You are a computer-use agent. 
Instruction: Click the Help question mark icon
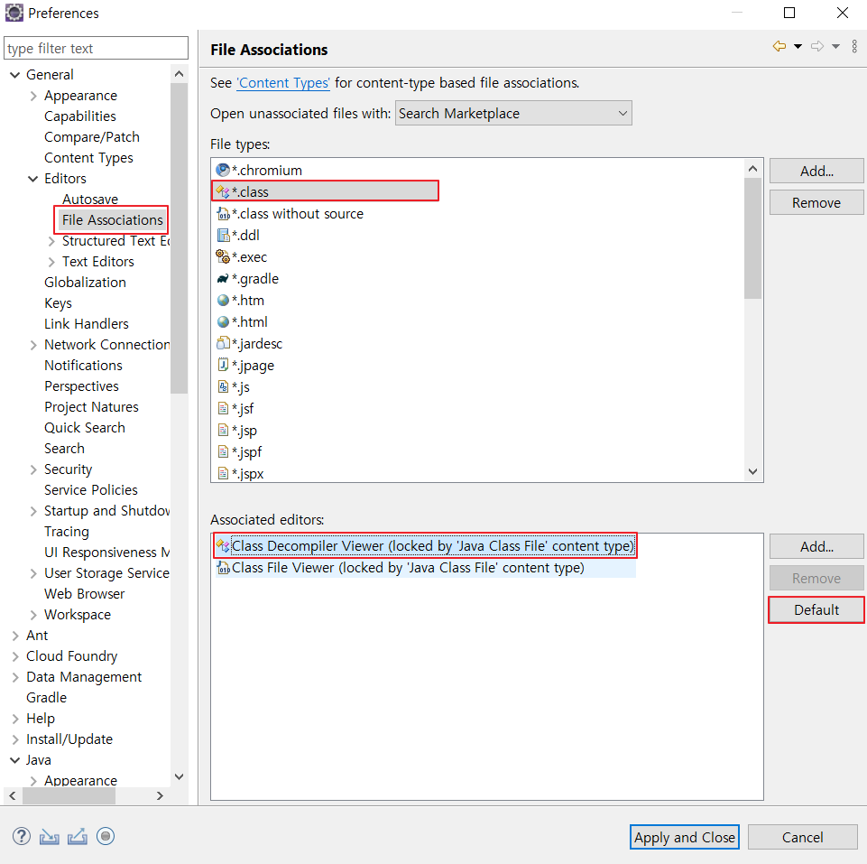(22, 836)
